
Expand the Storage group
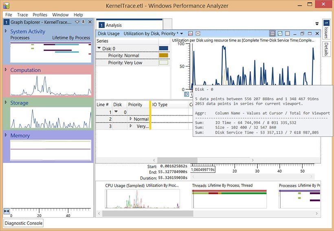[x=6, y=102]
